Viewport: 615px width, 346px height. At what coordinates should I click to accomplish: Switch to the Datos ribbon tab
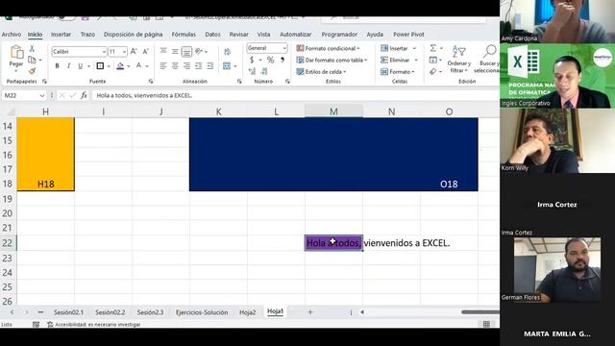point(212,35)
